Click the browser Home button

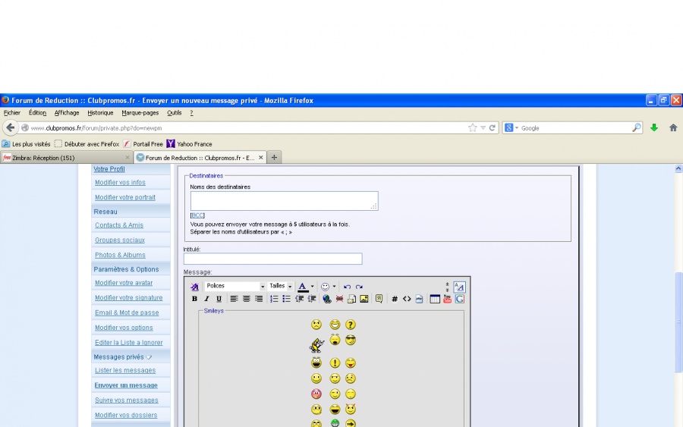pyautogui.click(x=672, y=127)
